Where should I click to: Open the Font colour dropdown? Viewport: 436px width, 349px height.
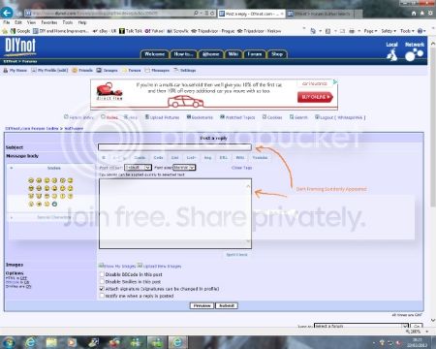pos(138,168)
